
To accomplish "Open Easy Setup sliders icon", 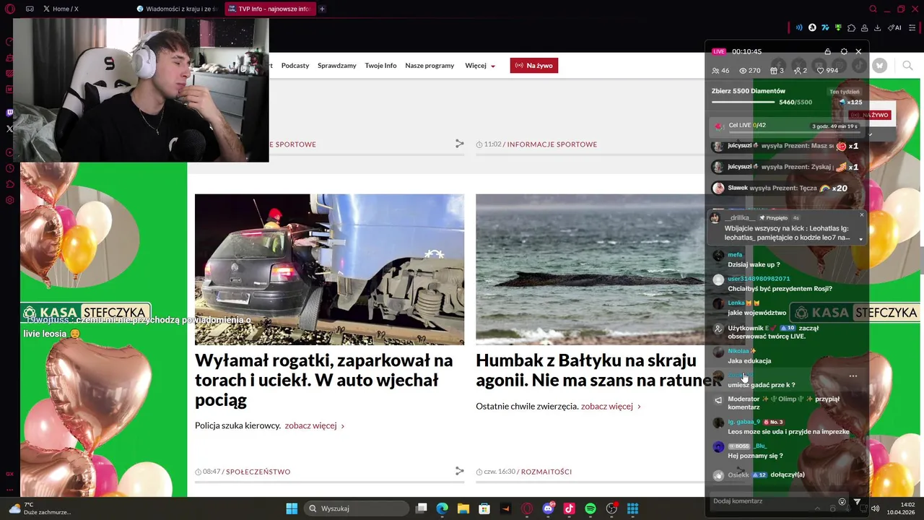I will click(x=912, y=27).
